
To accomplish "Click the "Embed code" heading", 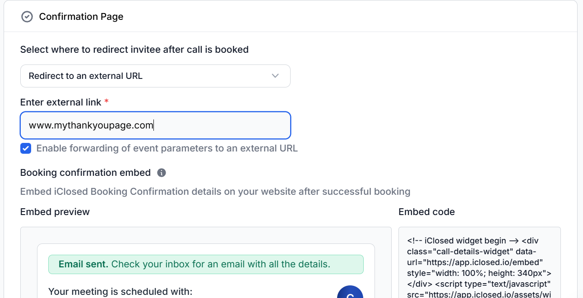I will point(426,212).
